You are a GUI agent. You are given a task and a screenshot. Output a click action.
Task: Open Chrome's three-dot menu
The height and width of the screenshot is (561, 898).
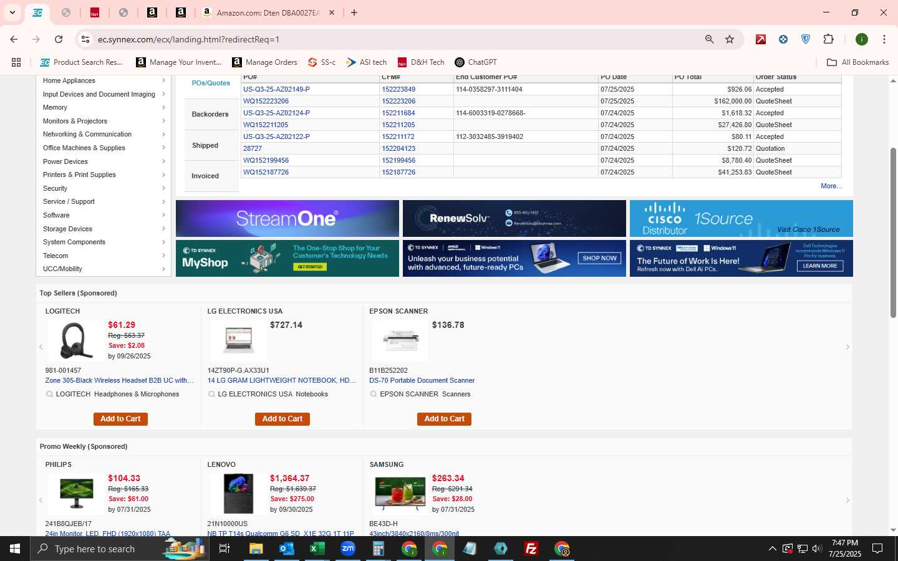[x=884, y=39]
